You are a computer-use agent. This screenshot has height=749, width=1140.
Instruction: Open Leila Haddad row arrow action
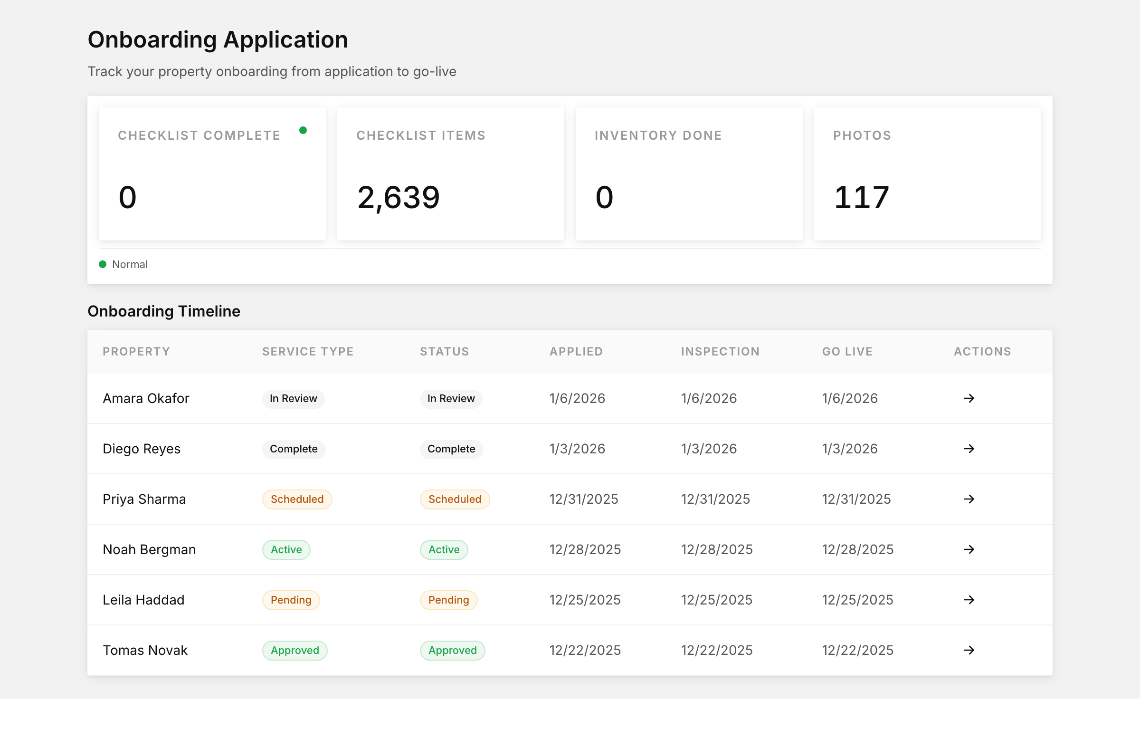969,599
